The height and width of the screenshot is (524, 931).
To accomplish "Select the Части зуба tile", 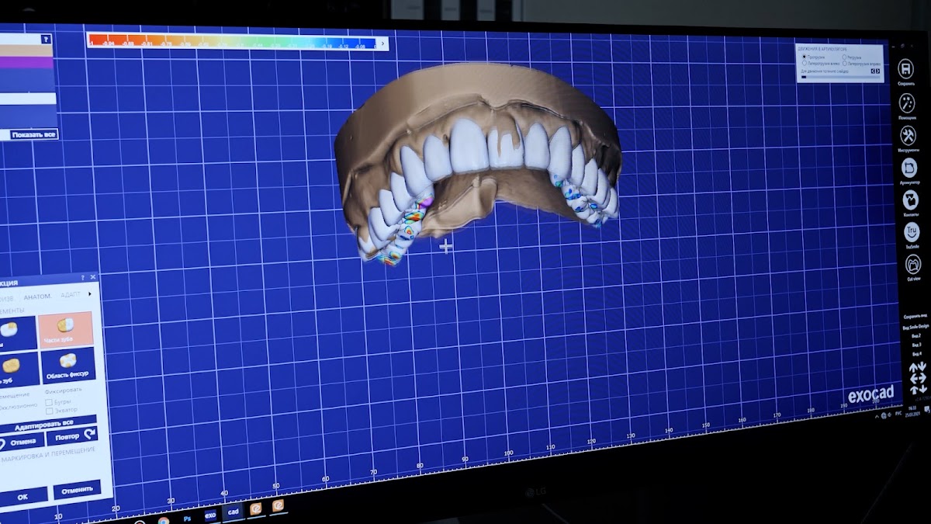I will point(65,330).
